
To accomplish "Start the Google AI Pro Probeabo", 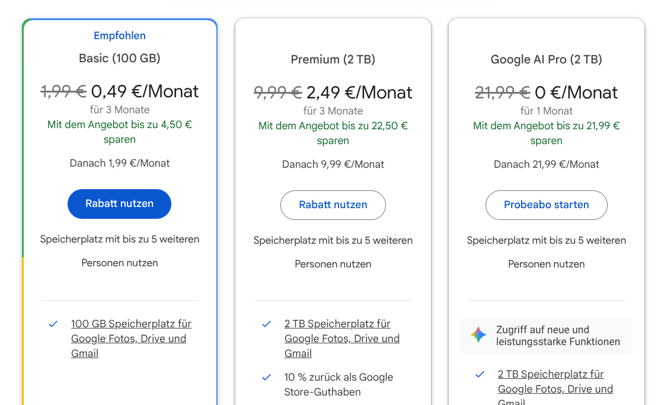I will coord(546,205).
